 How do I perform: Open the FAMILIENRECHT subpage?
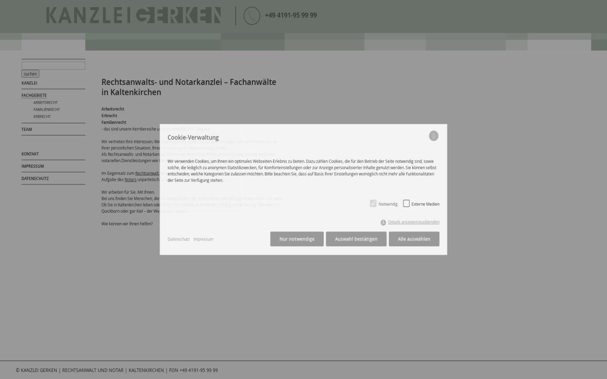coord(47,109)
